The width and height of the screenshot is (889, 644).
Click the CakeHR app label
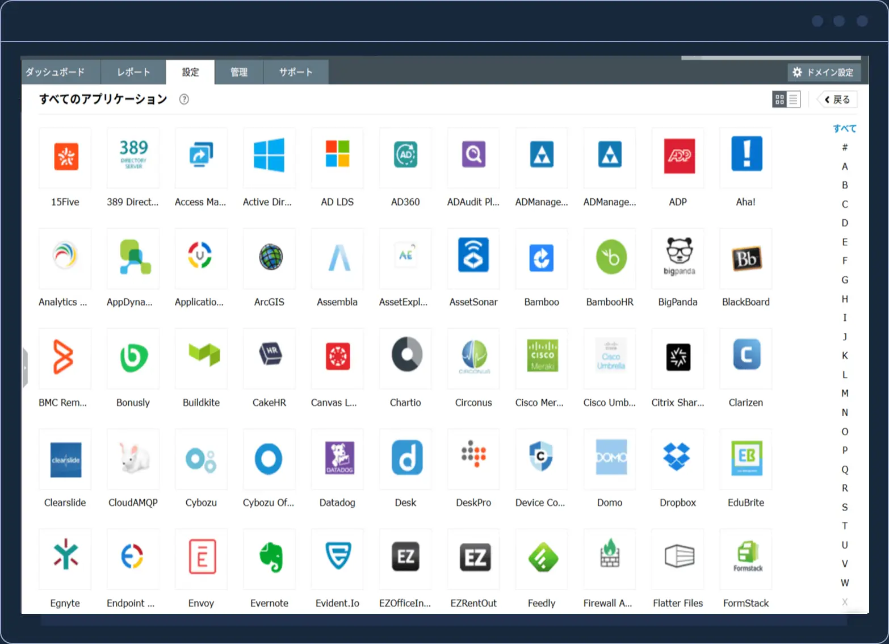click(269, 403)
